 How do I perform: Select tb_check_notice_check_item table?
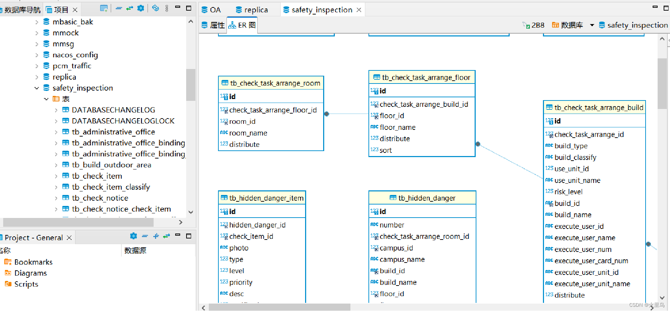tap(121, 209)
